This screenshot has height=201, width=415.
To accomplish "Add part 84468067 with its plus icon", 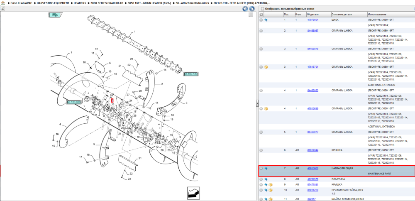I will tap(261, 31).
